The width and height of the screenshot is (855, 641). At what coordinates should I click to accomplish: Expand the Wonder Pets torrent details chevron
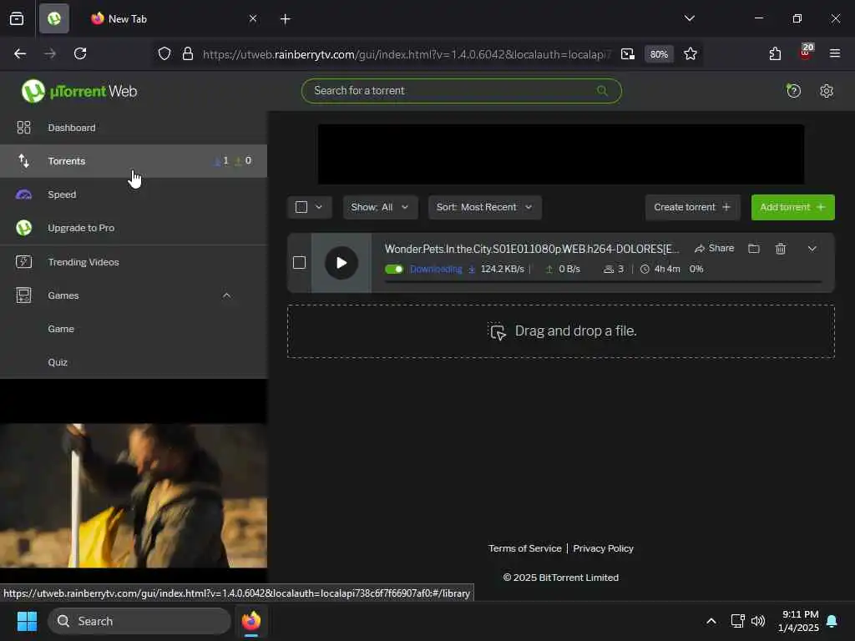click(x=812, y=249)
